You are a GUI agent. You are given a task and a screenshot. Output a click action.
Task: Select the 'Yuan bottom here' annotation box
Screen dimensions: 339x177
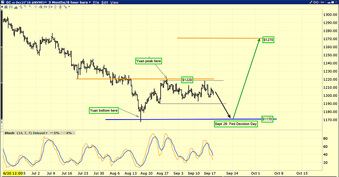coord(104,110)
